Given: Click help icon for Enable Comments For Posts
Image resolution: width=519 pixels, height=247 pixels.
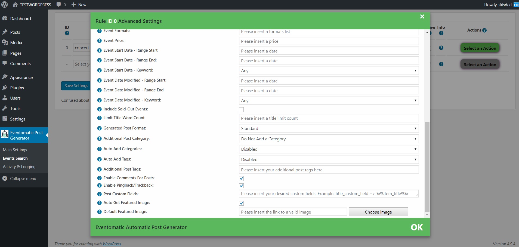Looking at the screenshot, I should point(99,178).
